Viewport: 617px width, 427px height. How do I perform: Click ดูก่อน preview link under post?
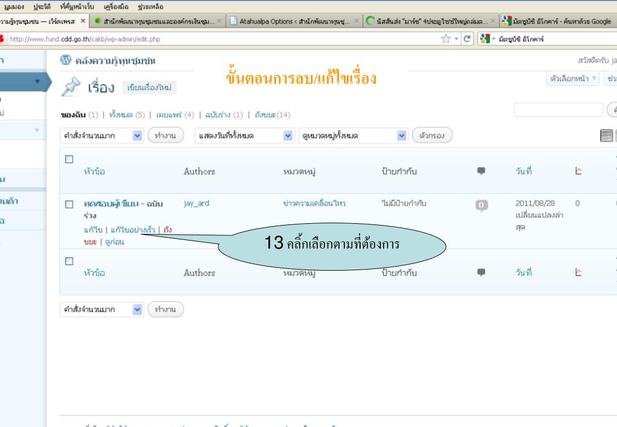click(115, 242)
